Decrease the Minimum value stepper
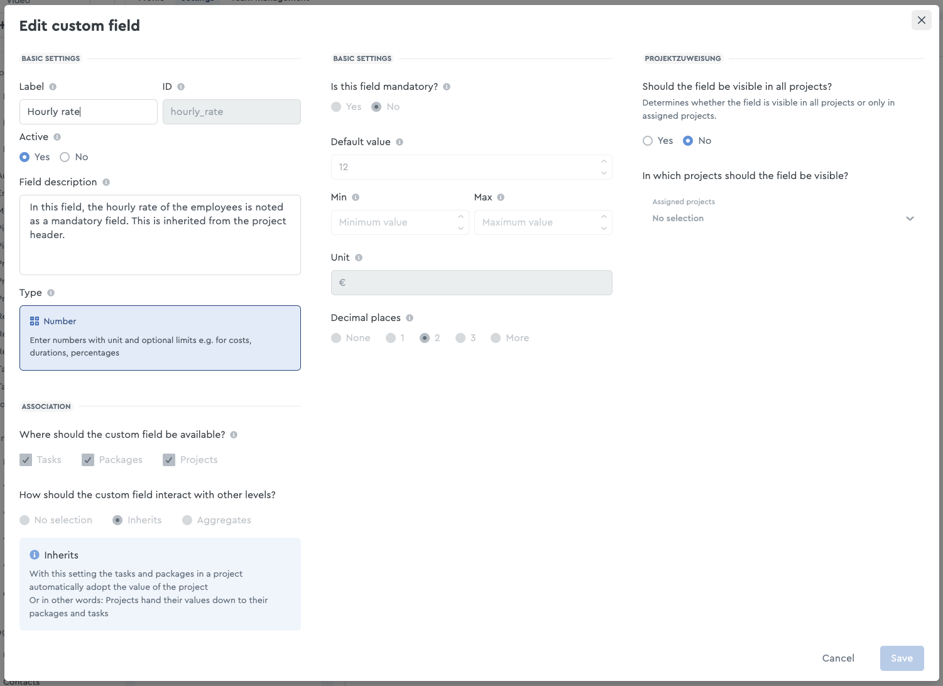The image size is (943, 686). click(461, 228)
